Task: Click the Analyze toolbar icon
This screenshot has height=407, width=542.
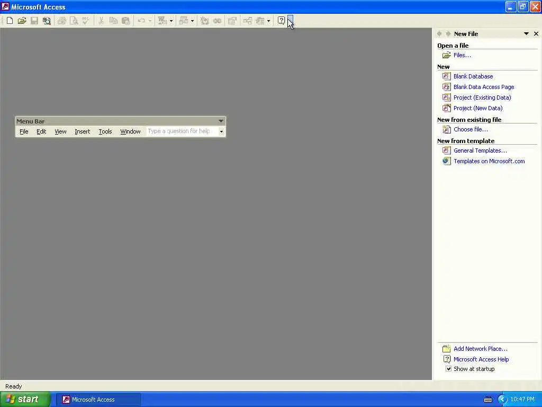Action: tap(184, 21)
